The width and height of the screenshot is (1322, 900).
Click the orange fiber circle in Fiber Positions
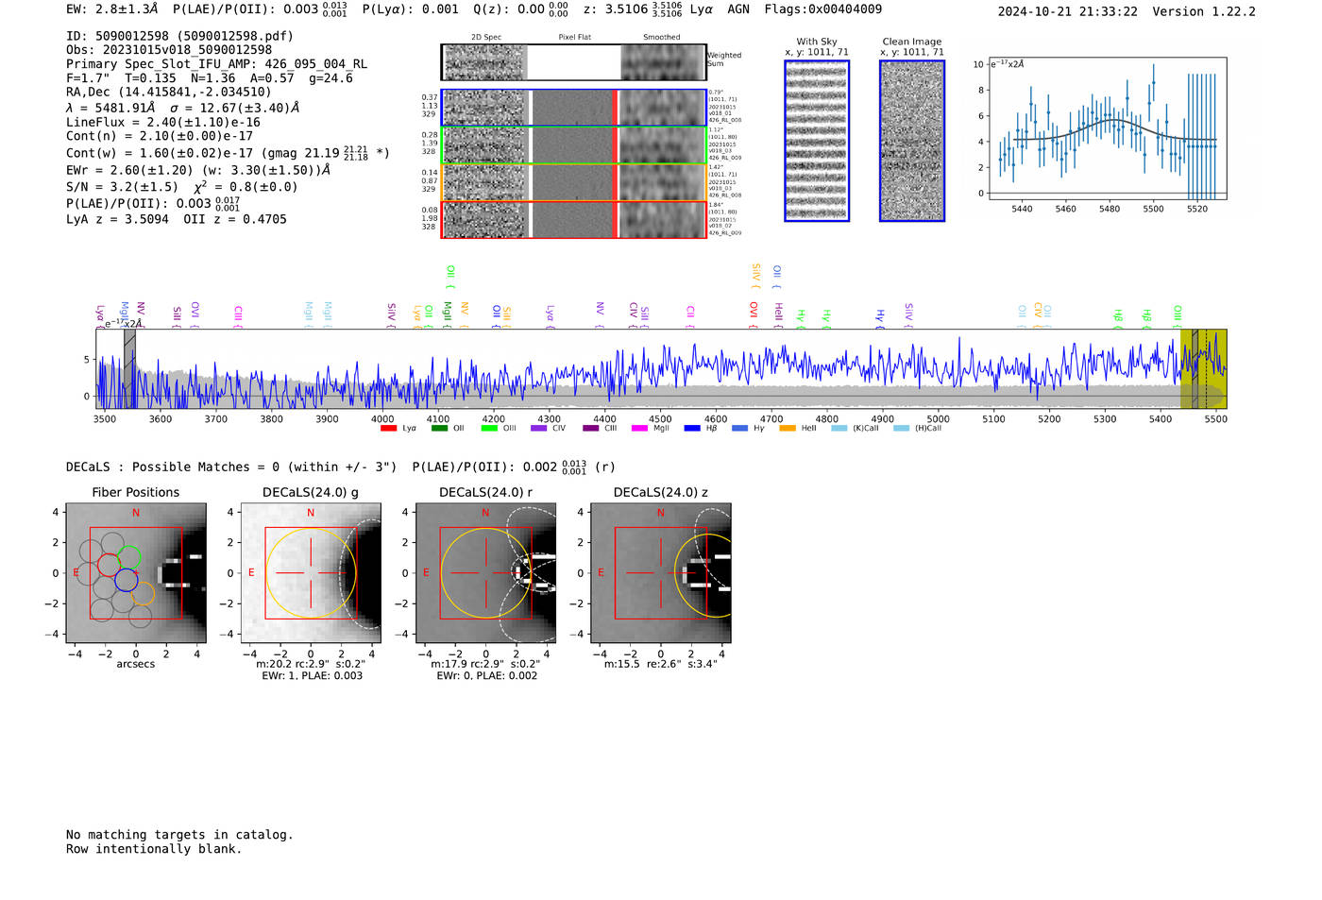[143, 593]
